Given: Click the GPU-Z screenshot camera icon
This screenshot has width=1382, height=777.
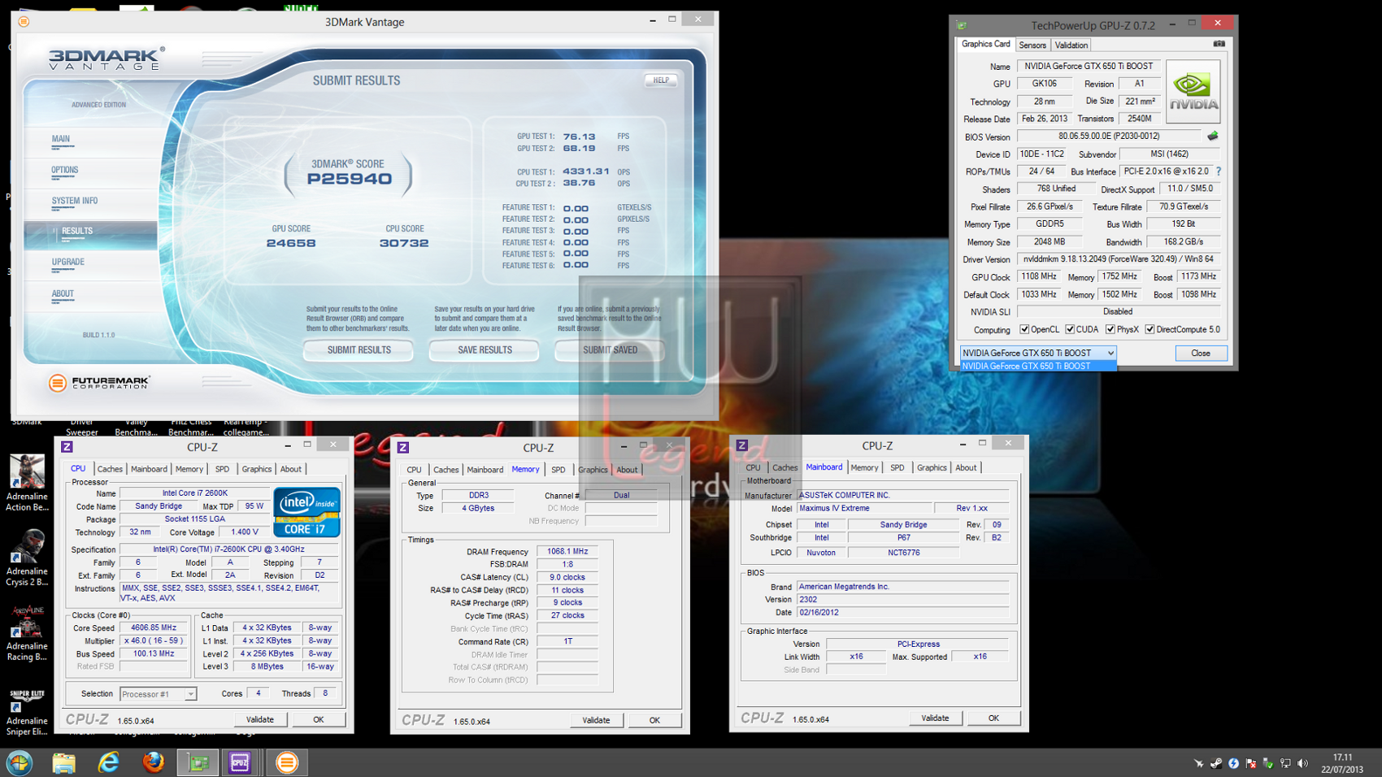Looking at the screenshot, I should click(1219, 44).
